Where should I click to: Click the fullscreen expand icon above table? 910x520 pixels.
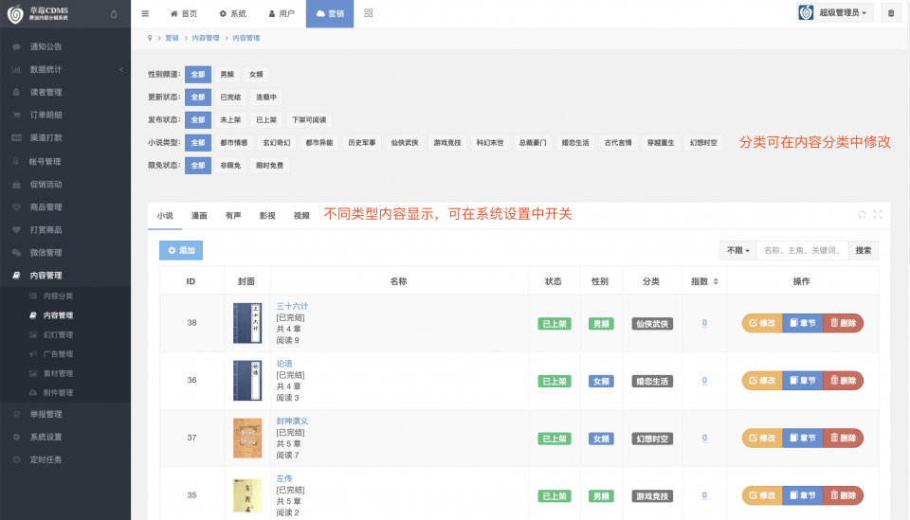[x=878, y=215]
